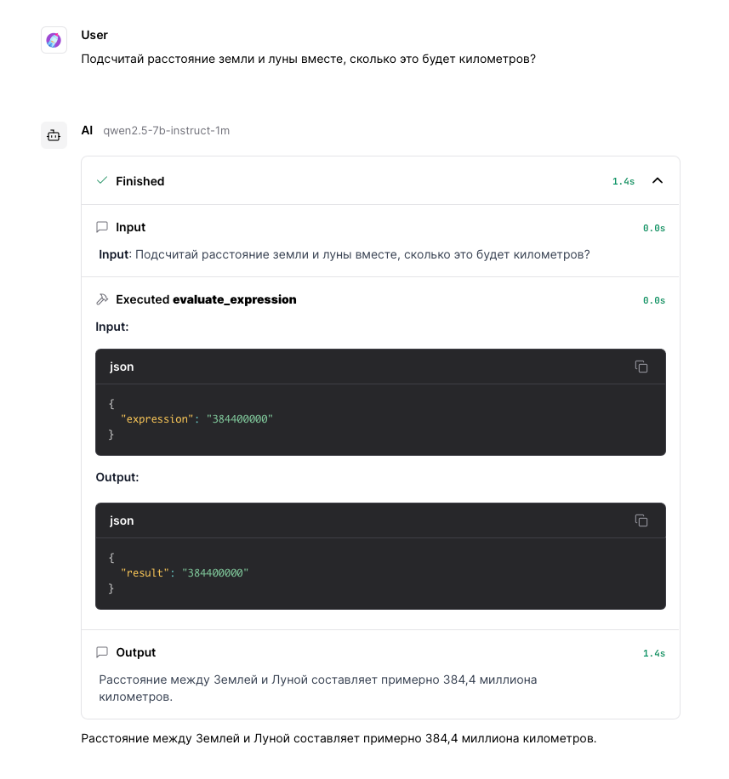Click the Input step speech bubble icon
This screenshot has width=729, height=779.
tap(102, 227)
